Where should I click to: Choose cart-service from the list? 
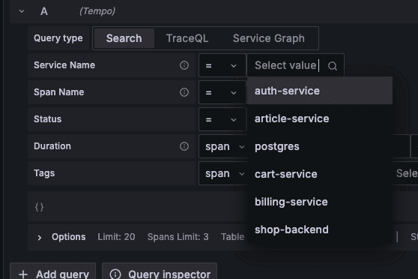coord(320,174)
